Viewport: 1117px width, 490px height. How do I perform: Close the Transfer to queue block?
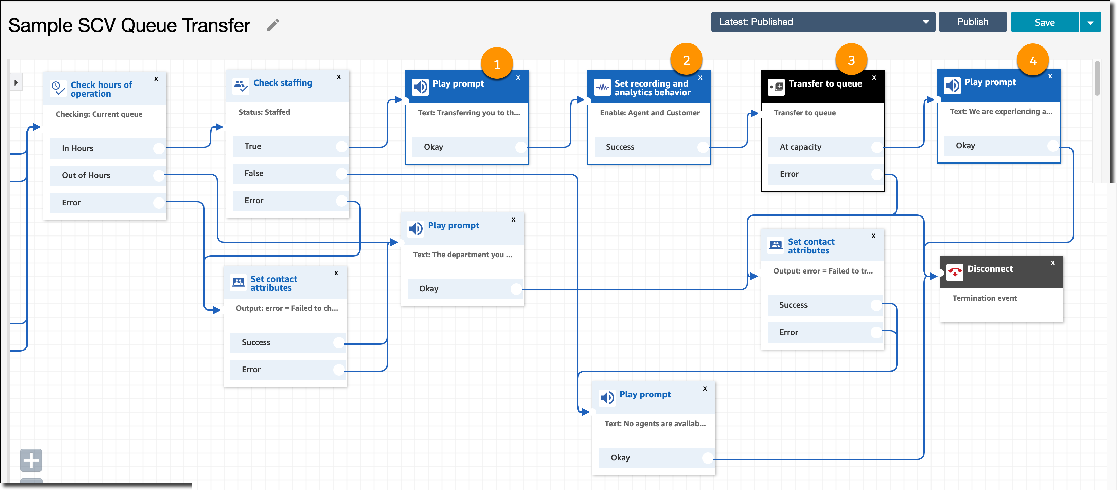[874, 78]
